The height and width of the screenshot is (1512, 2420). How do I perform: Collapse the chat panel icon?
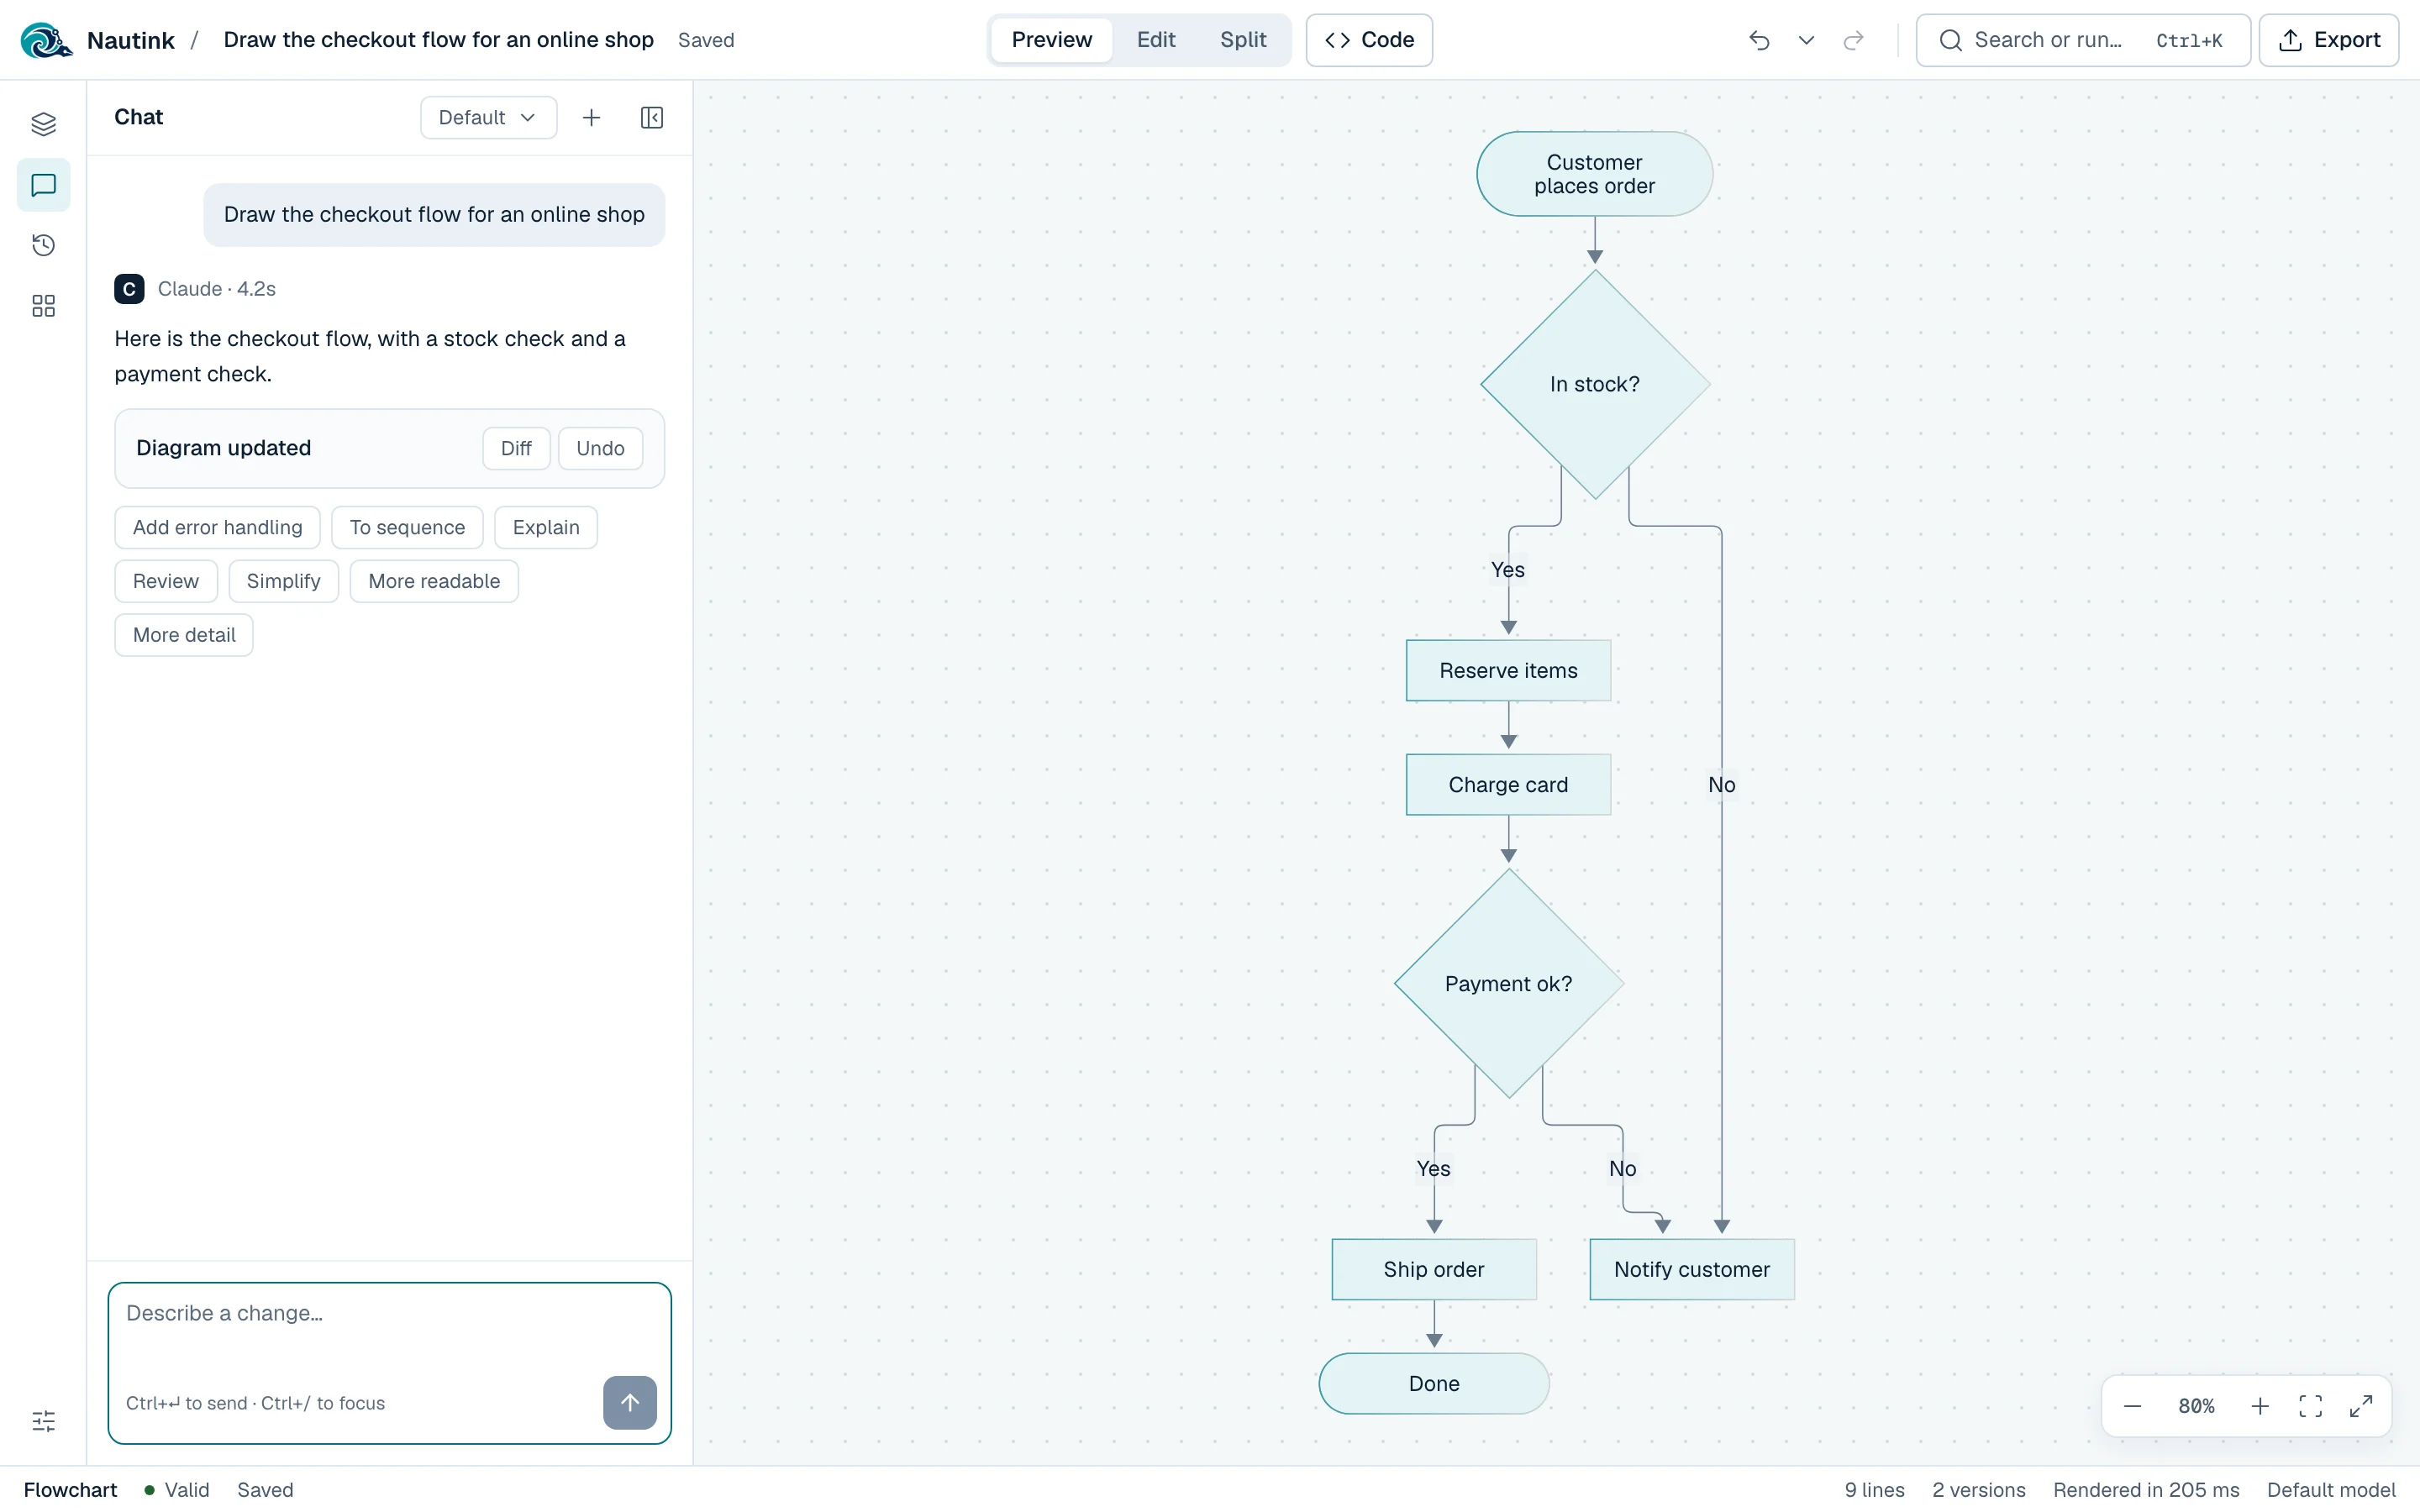click(x=651, y=118)
